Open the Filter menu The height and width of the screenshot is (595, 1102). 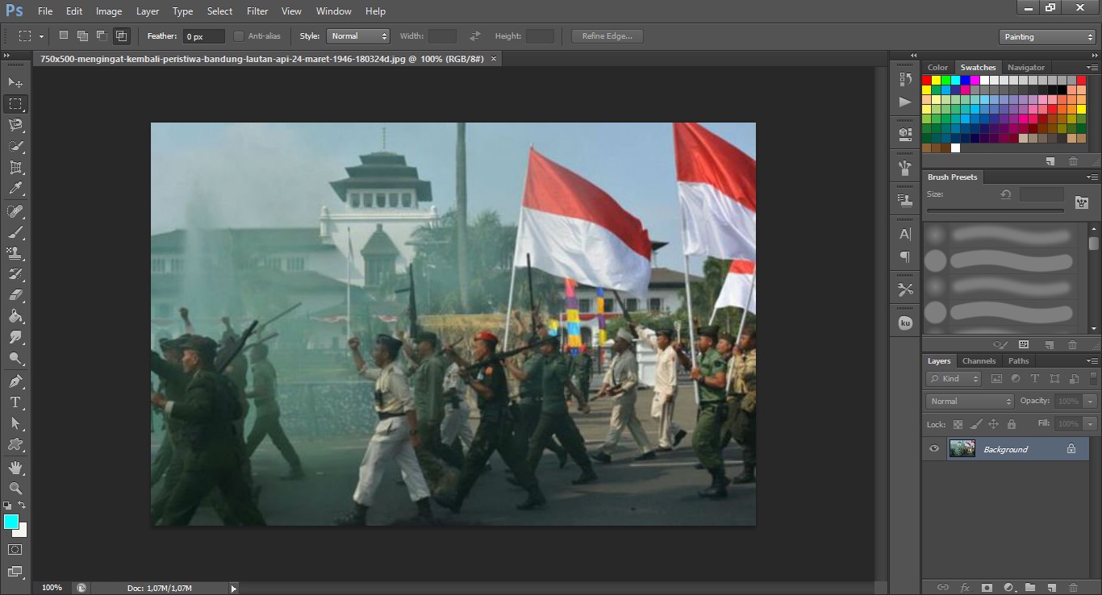pos(257,11)
